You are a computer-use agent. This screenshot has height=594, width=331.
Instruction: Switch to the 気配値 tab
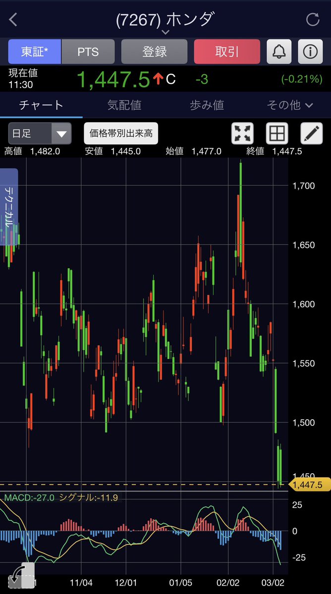click(x=124, y=105)
